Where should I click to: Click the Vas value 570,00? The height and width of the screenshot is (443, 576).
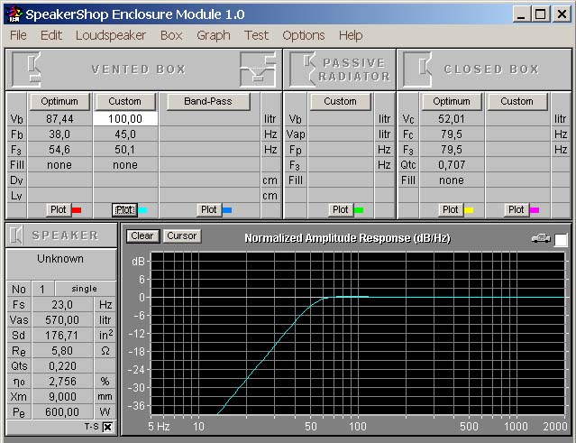pos(62,320)
